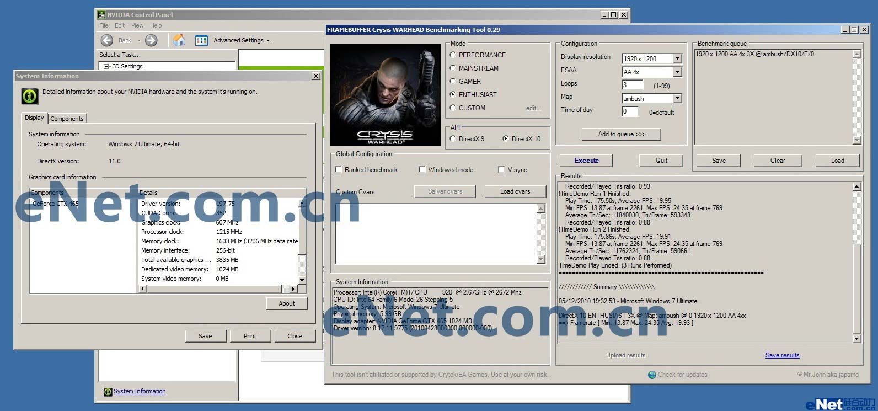
Task: Expand the FSAA dropdown list
Action: tap(677, 72)
